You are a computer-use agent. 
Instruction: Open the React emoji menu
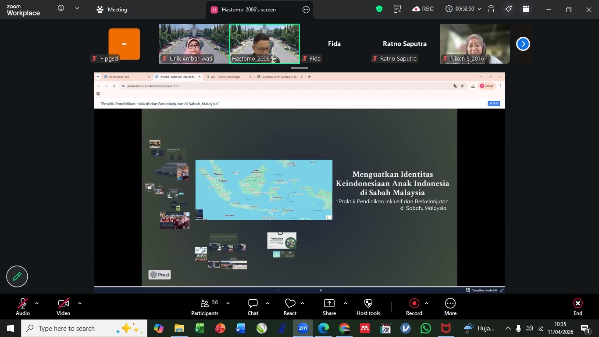tap(290, 307)
